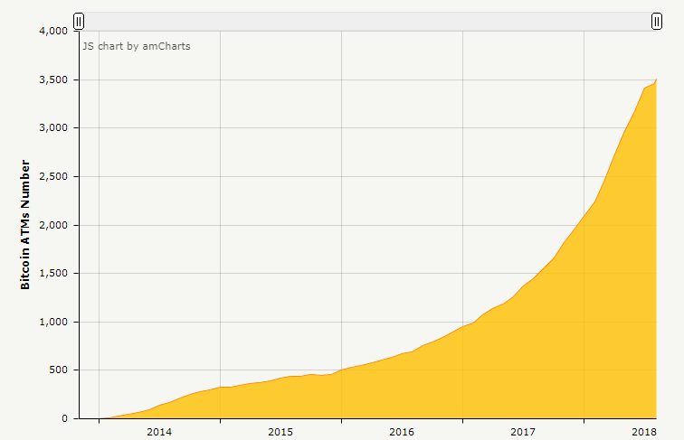Click the 0 y-axis value label

click(64, 418)
